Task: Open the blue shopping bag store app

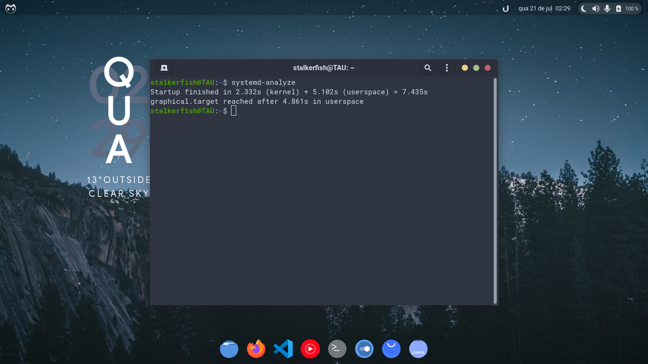Action: coord(391,349)
